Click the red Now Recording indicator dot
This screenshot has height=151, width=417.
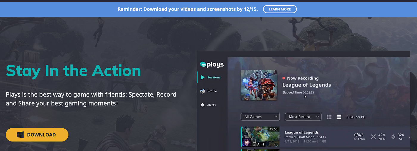click(x=284, y=78)
